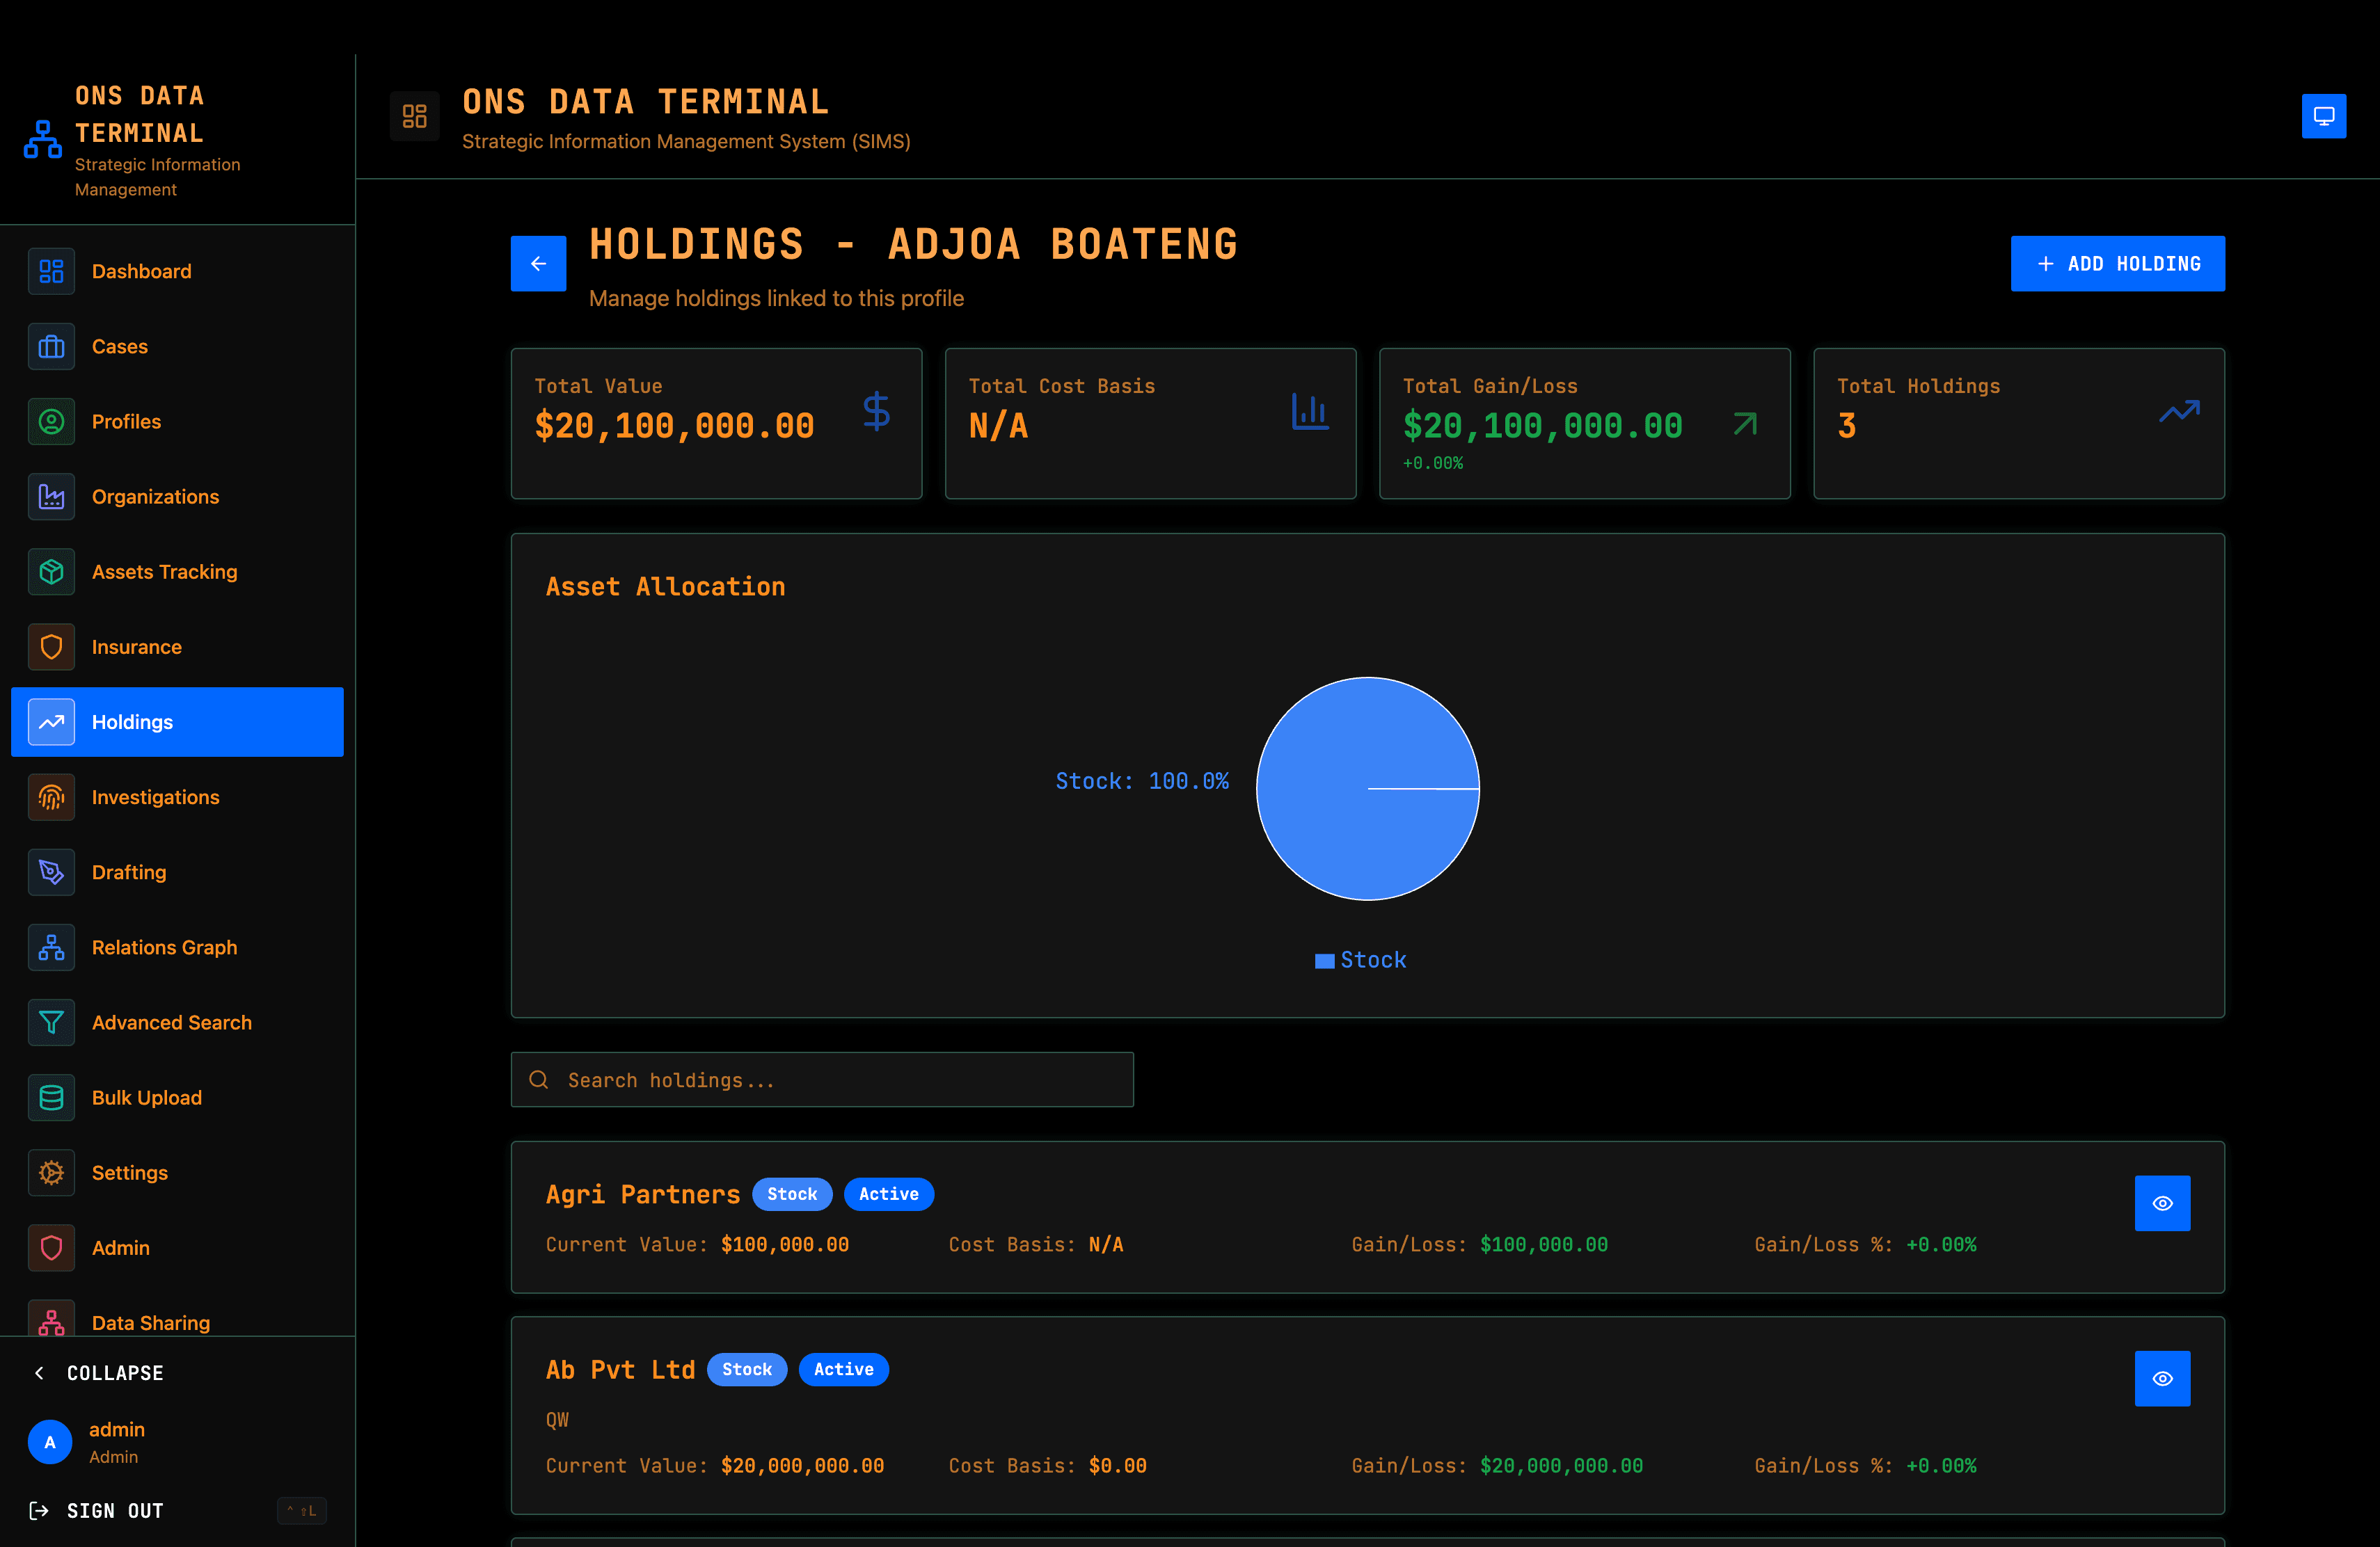Switch to the Settings section

pos(130,1172)
